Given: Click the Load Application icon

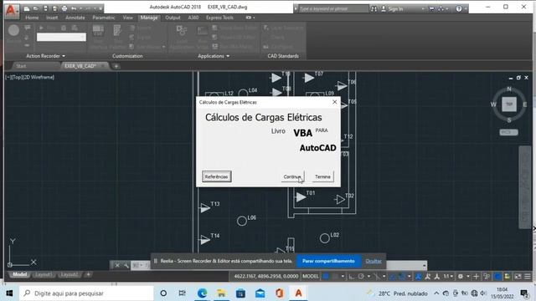Looking at the screenshot, I should tap(182, 31).
